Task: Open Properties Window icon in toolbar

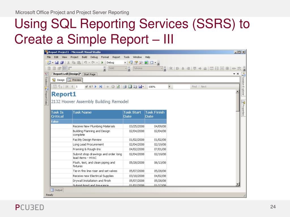Action: [136, 62]
